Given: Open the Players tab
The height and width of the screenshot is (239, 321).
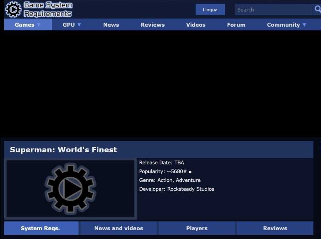Looking at the screenshot, I should point(197,228).
